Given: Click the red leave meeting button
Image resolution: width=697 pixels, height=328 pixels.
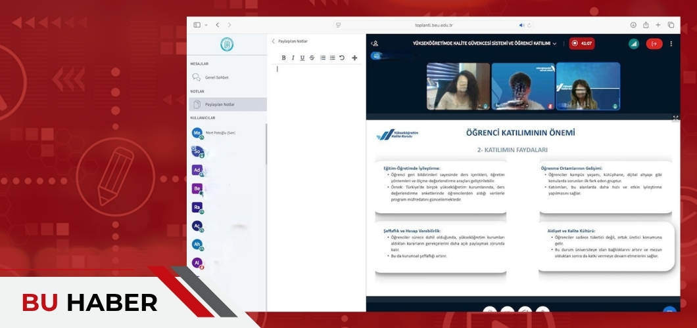Looking at the screenshot, I should click(654, 44).
